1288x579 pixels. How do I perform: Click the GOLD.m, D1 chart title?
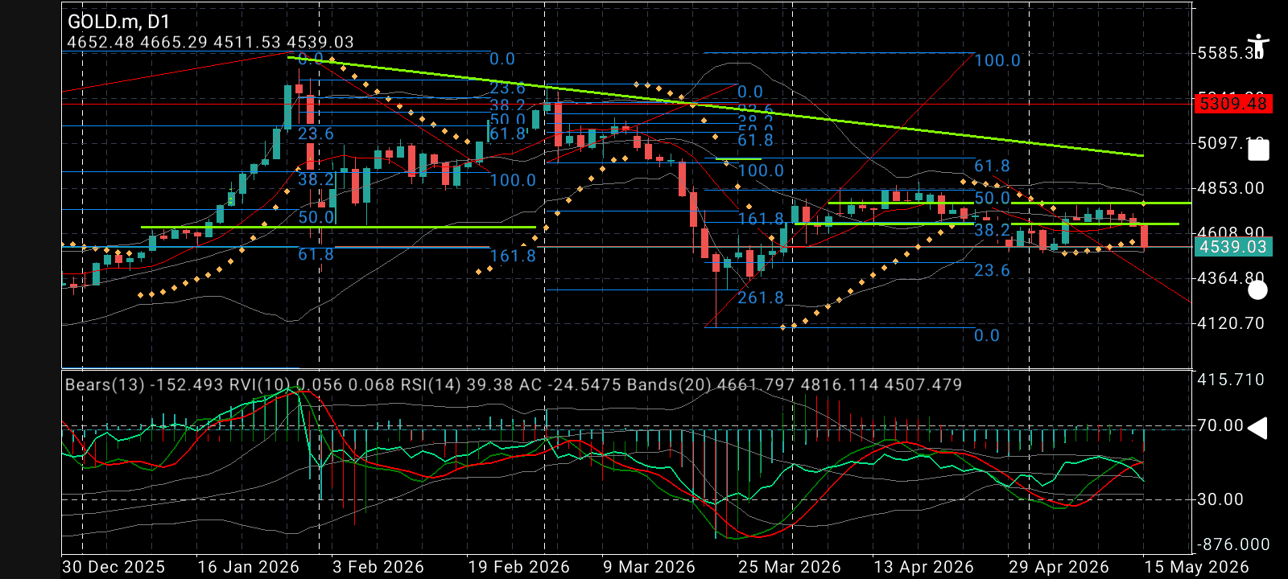pyautogui.click(x=118, y=22)
